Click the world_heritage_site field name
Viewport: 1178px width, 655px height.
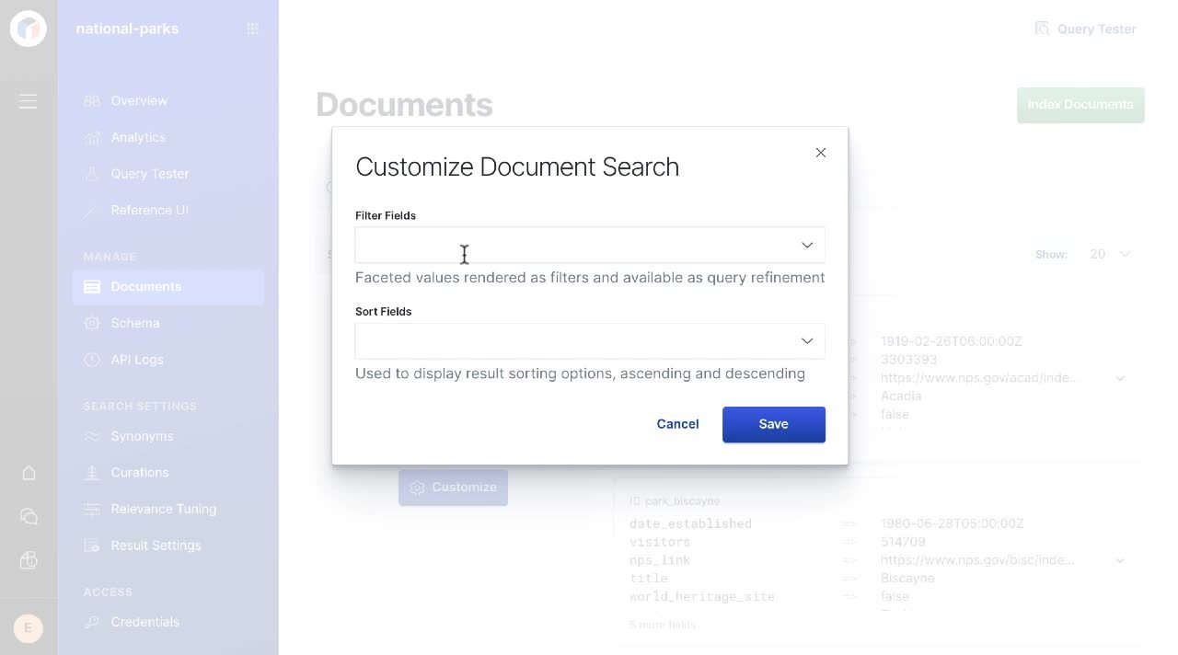click(702, 597)
